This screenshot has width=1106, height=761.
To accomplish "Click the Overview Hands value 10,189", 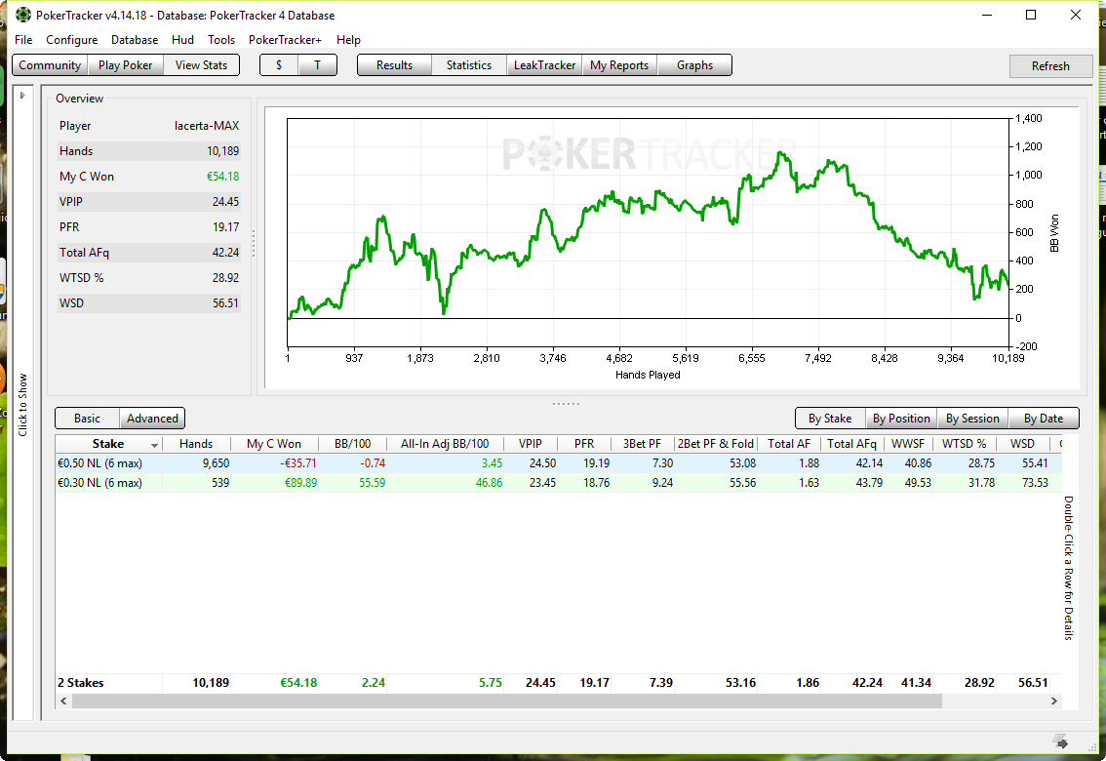I will [223, 151].
